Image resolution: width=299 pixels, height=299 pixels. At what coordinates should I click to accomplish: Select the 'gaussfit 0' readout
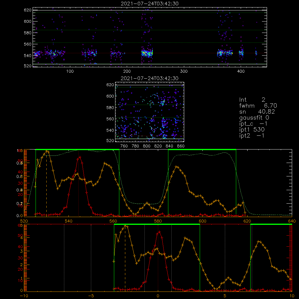[254, 118]
